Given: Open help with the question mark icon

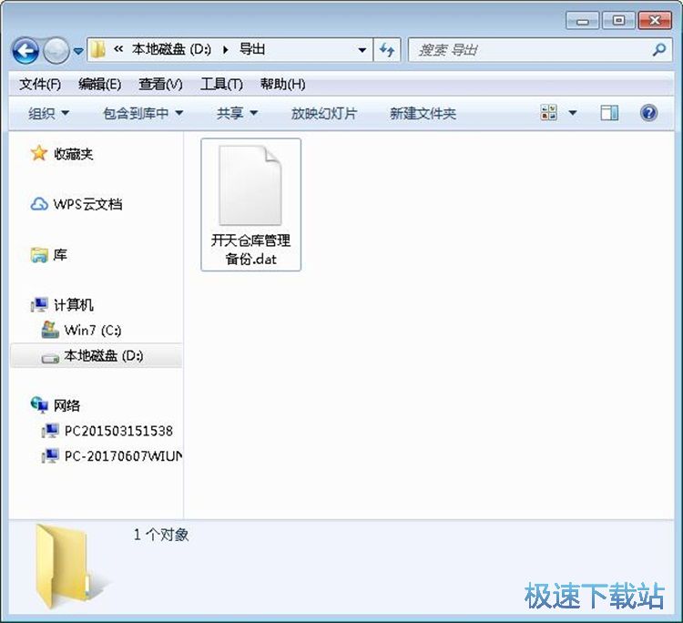Looking at the screenshot, I should (x=648, y=113).
